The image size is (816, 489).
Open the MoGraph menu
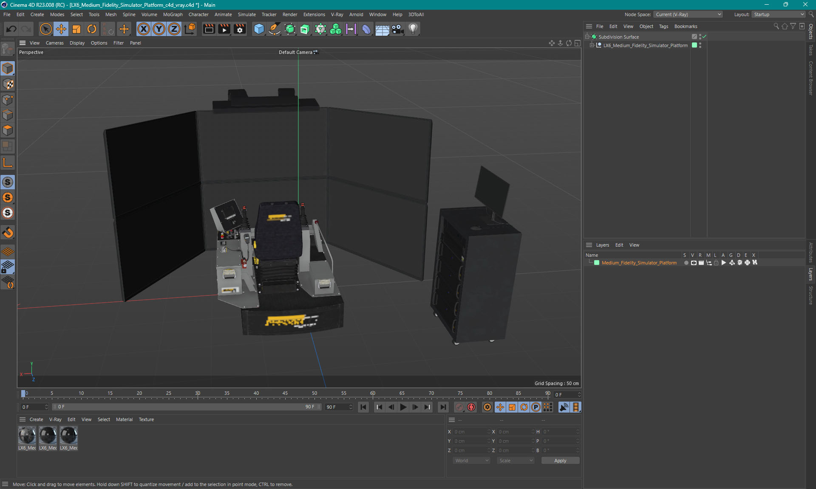[x=173, y=14]
